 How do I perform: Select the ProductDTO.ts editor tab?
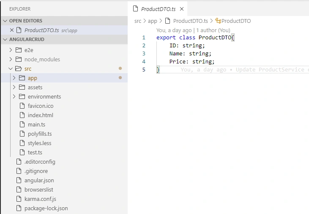click(x=157, y=9)
